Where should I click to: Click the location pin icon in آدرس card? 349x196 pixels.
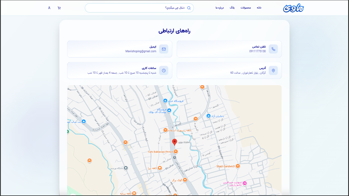pos(273,70)
